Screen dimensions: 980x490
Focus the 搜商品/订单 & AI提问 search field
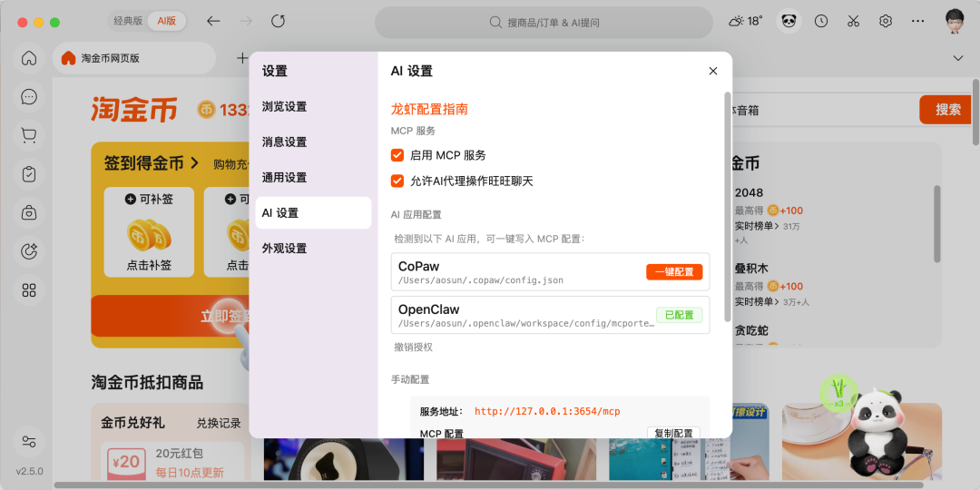click(544, 23)
